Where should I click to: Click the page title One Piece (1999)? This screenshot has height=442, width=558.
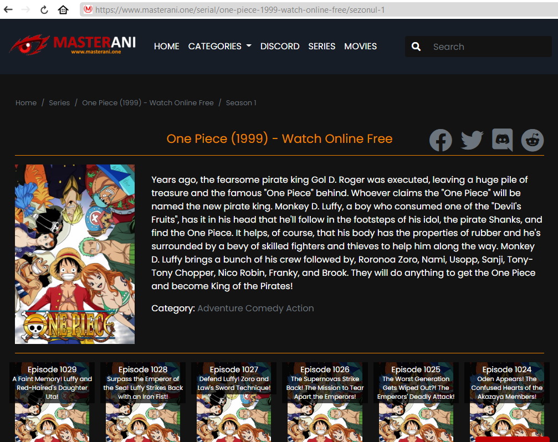click(x=279, y=138)
